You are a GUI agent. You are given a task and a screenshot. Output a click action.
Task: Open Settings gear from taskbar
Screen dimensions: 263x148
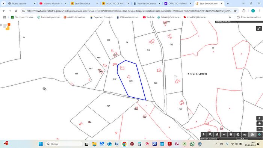point(200,144)
